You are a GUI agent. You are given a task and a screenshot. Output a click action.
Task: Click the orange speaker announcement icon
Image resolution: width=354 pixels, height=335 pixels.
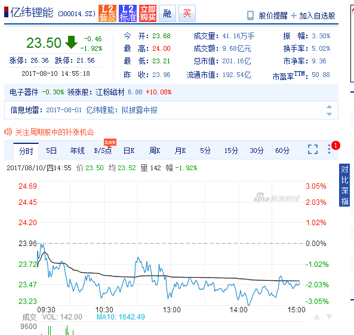coord(8,132)
